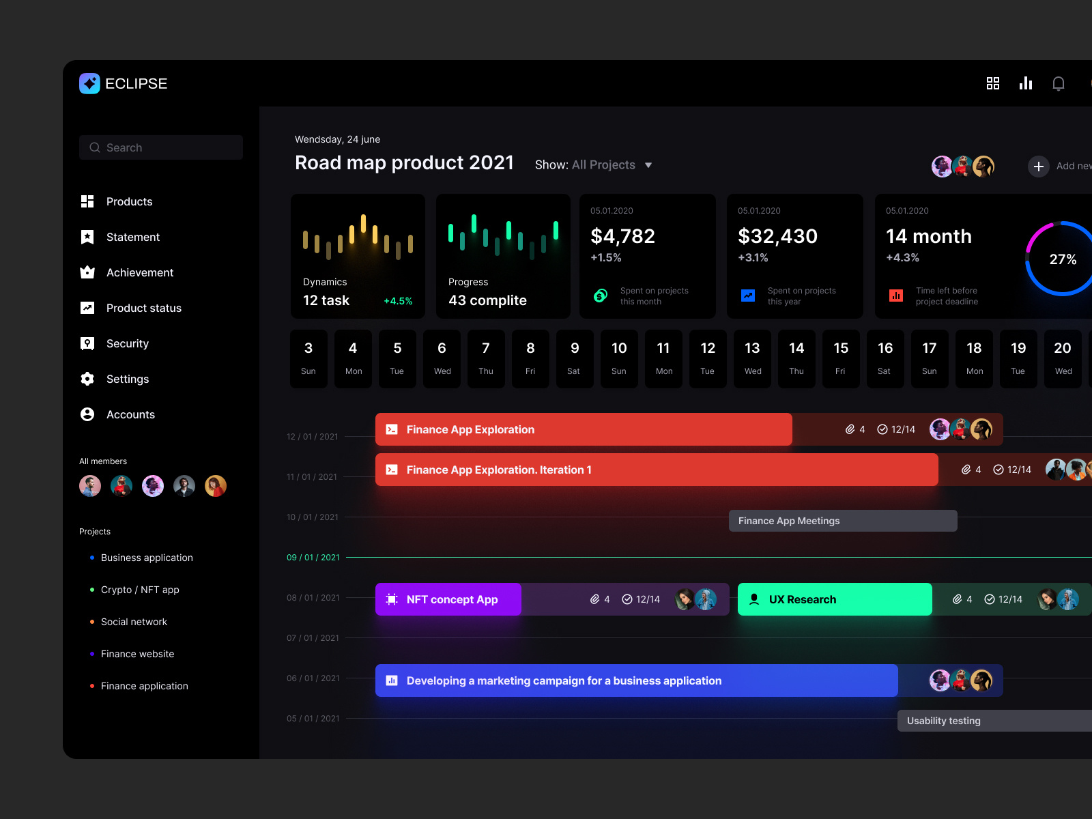This screenshot has height=819, width=1092.
Task: Toggle the Social network project filter
Action: 134,622
